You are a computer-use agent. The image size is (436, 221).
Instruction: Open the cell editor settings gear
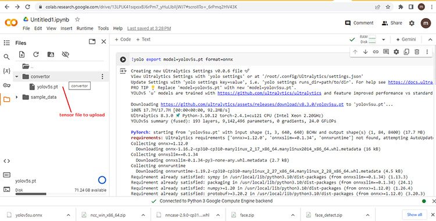pos(396,52)
